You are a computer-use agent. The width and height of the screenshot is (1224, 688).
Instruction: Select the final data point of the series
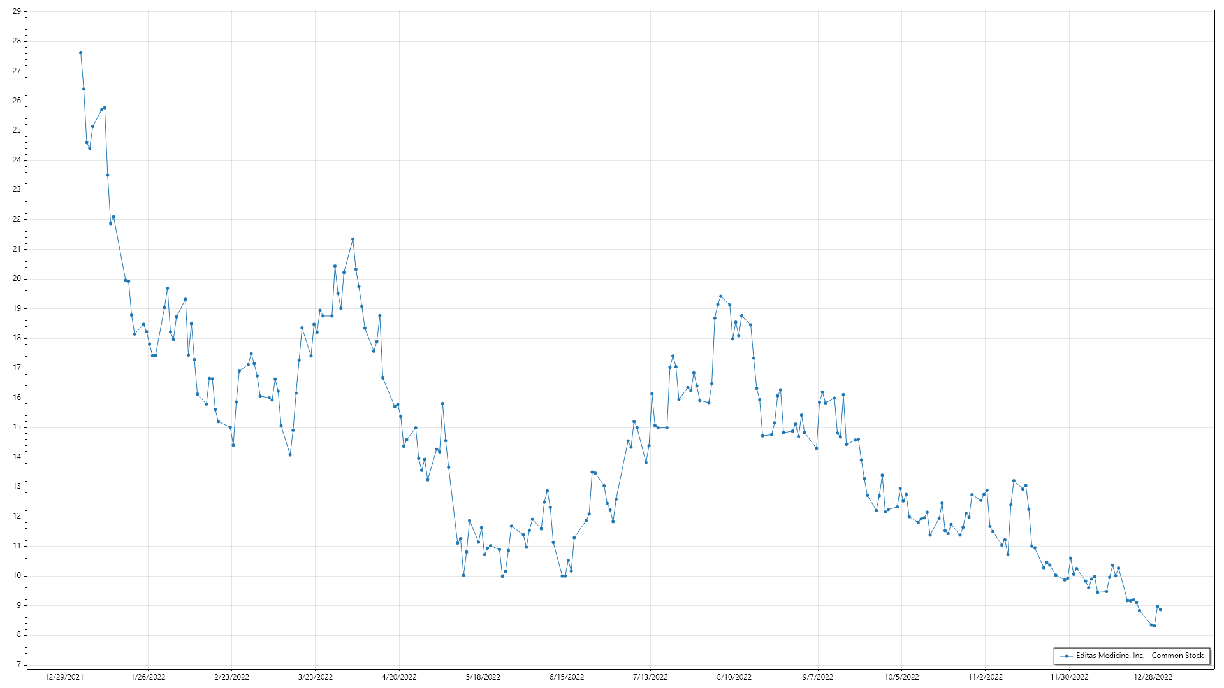1160,610
